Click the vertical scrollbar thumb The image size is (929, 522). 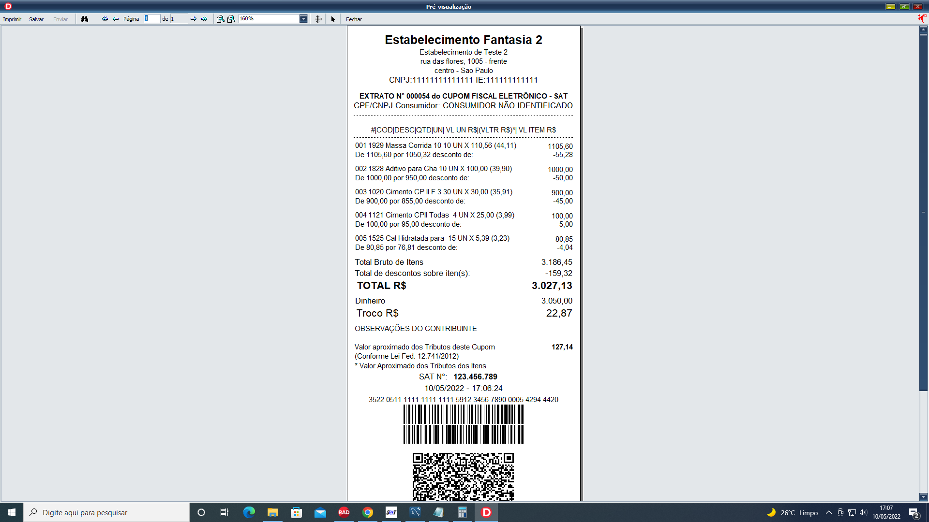pos(923,212)
